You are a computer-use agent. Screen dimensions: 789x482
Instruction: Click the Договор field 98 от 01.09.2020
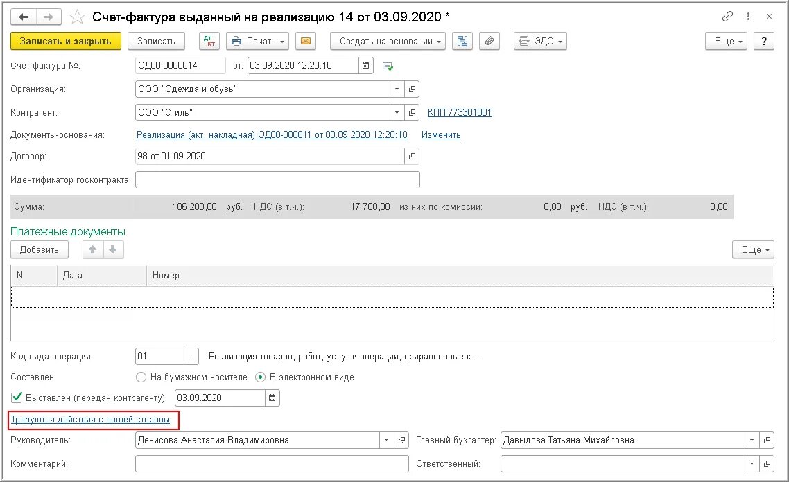270,157
